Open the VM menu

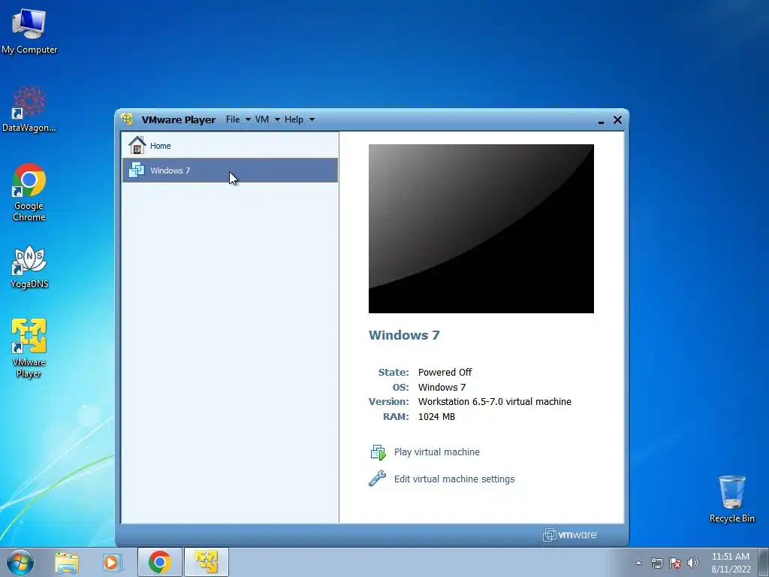tap(262, 119)
